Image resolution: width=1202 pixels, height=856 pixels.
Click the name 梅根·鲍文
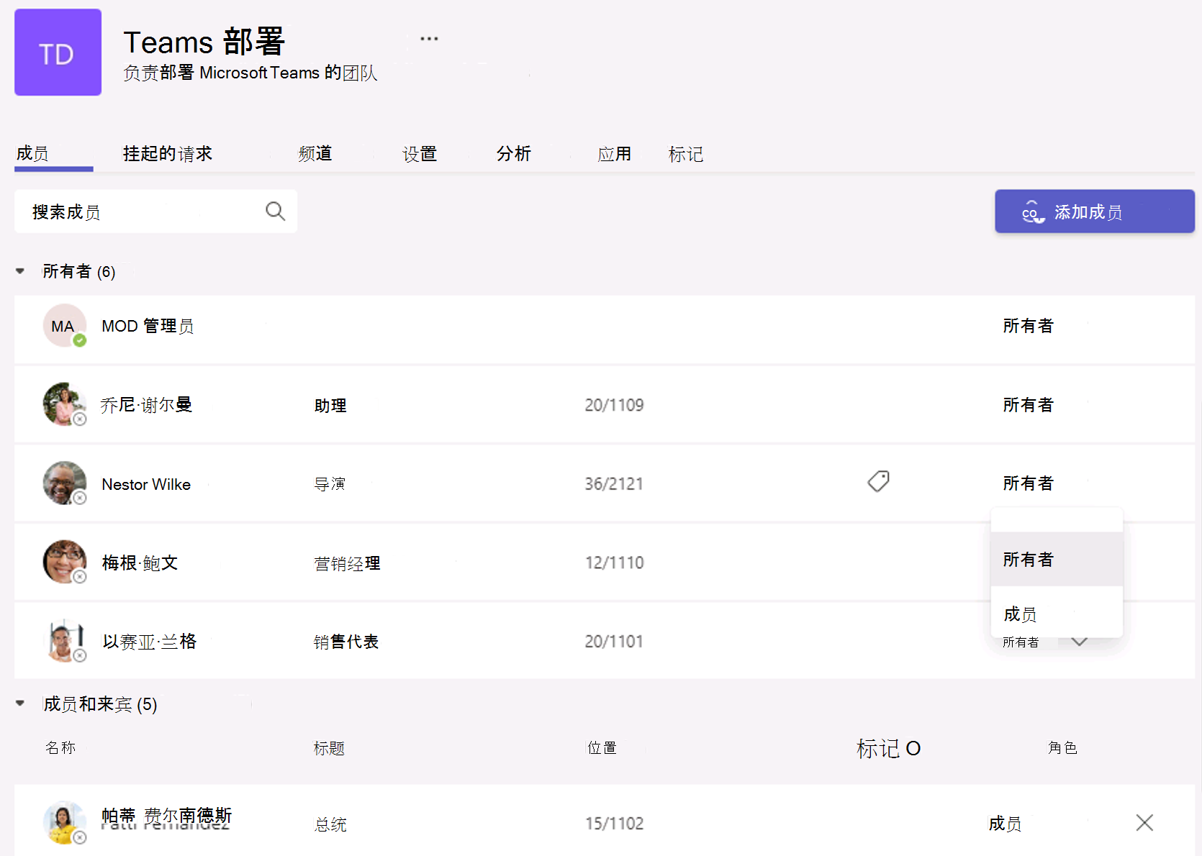click(x=140, y=563)
